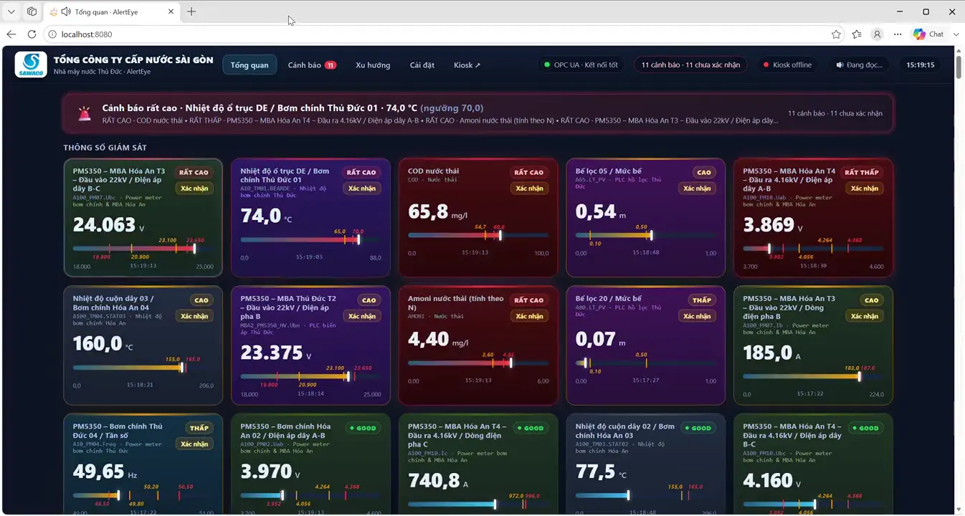Click Xác nhận on MBA Thủ Đức T2 card
965x516 pixels.
click(362, 316)
